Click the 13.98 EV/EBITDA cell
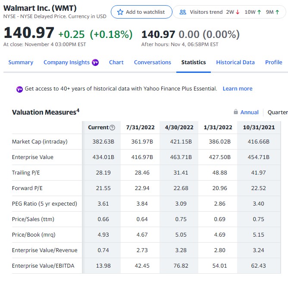288x281 pixels. [x=103, y=266]
